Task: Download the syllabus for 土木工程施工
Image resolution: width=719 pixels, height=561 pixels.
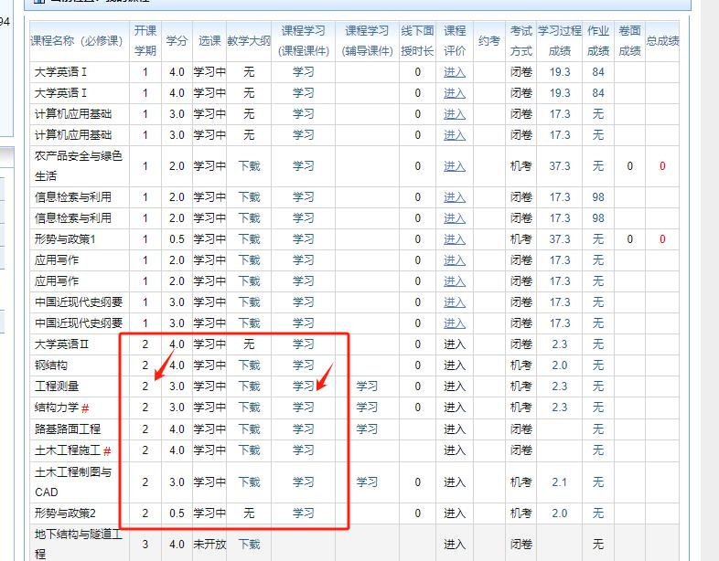Action: point(249,450)
